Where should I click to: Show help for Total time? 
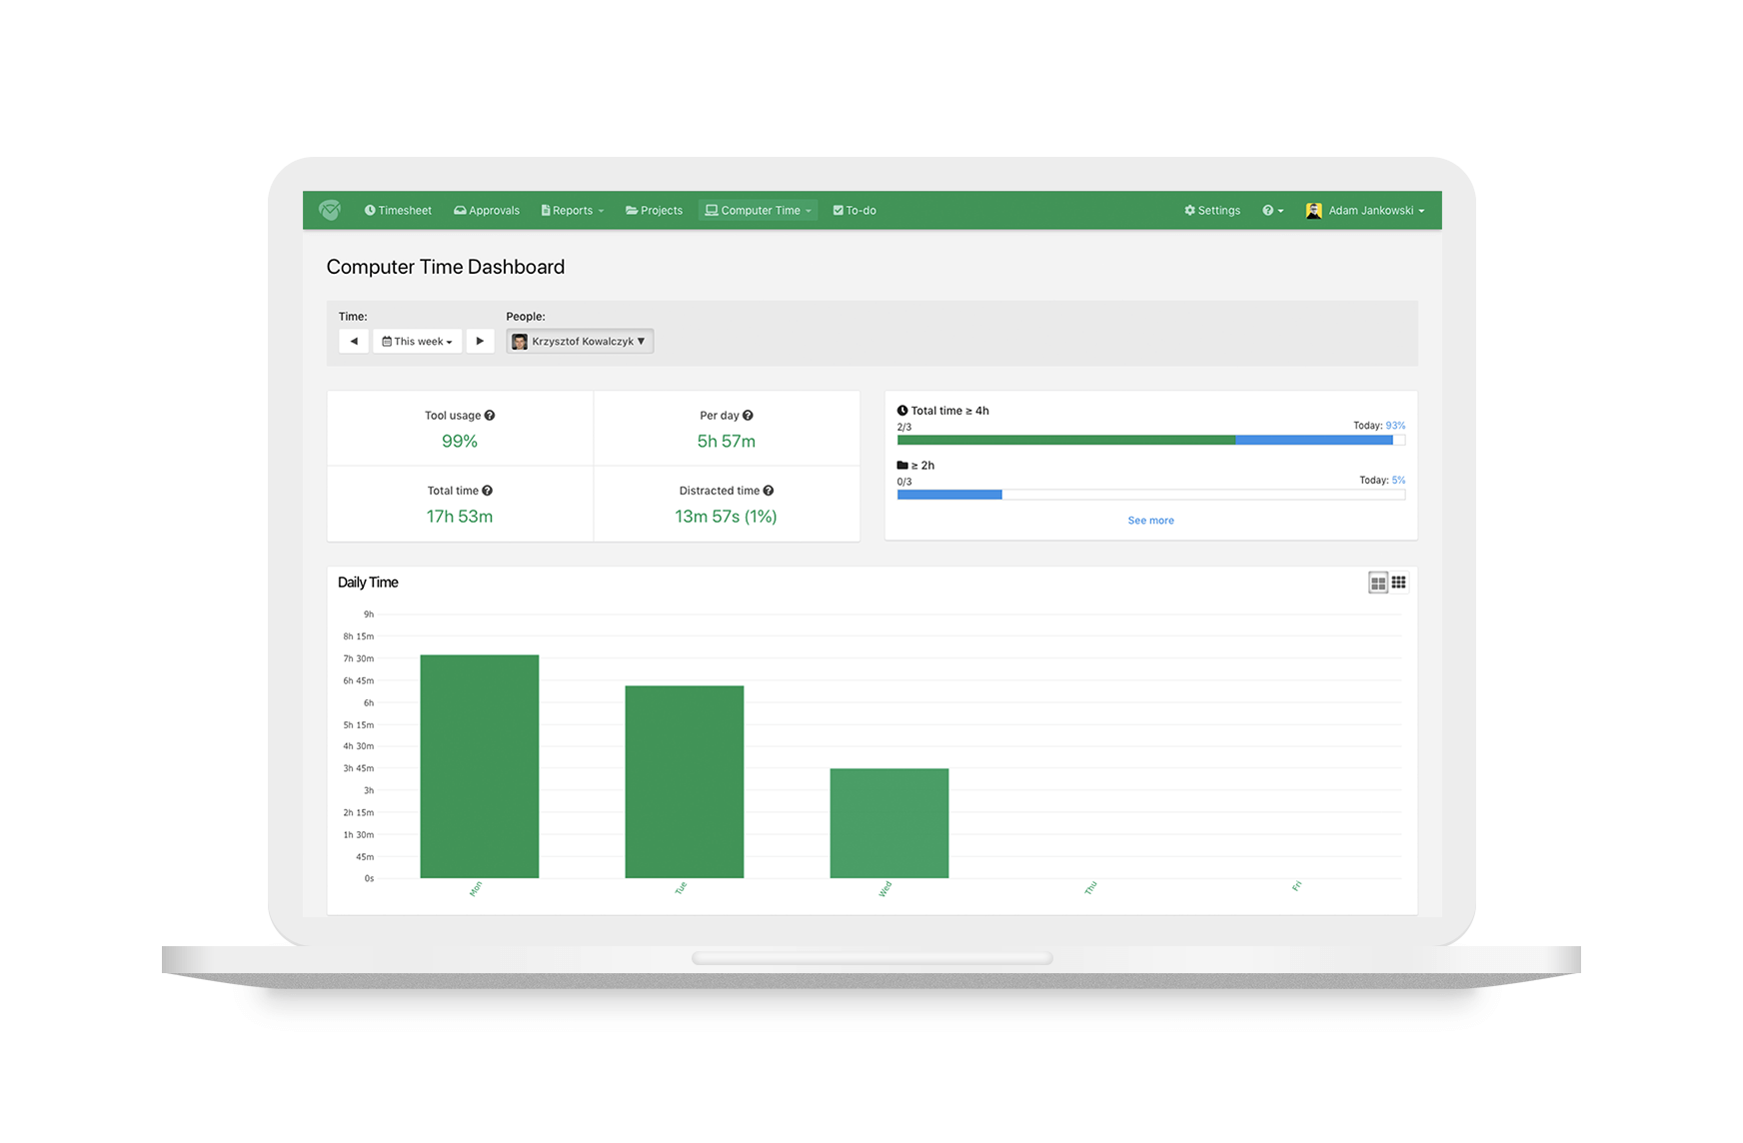pyautogui.click(x=488, y=491)
